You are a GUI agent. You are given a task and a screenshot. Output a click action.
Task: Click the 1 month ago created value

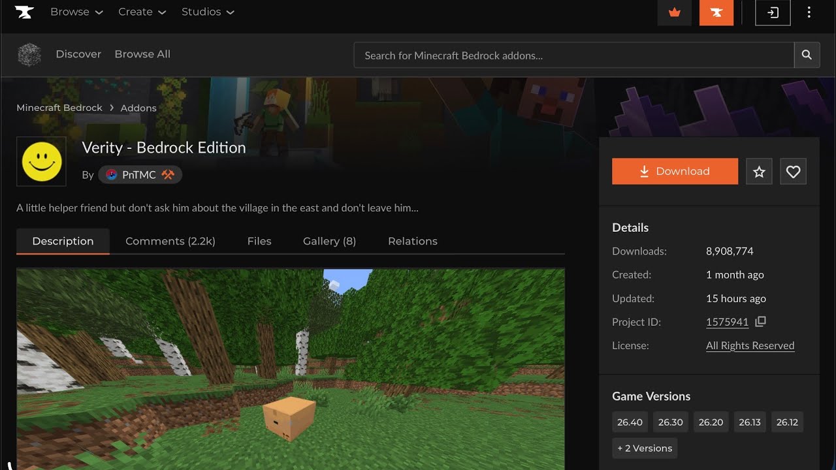point(735,275)
